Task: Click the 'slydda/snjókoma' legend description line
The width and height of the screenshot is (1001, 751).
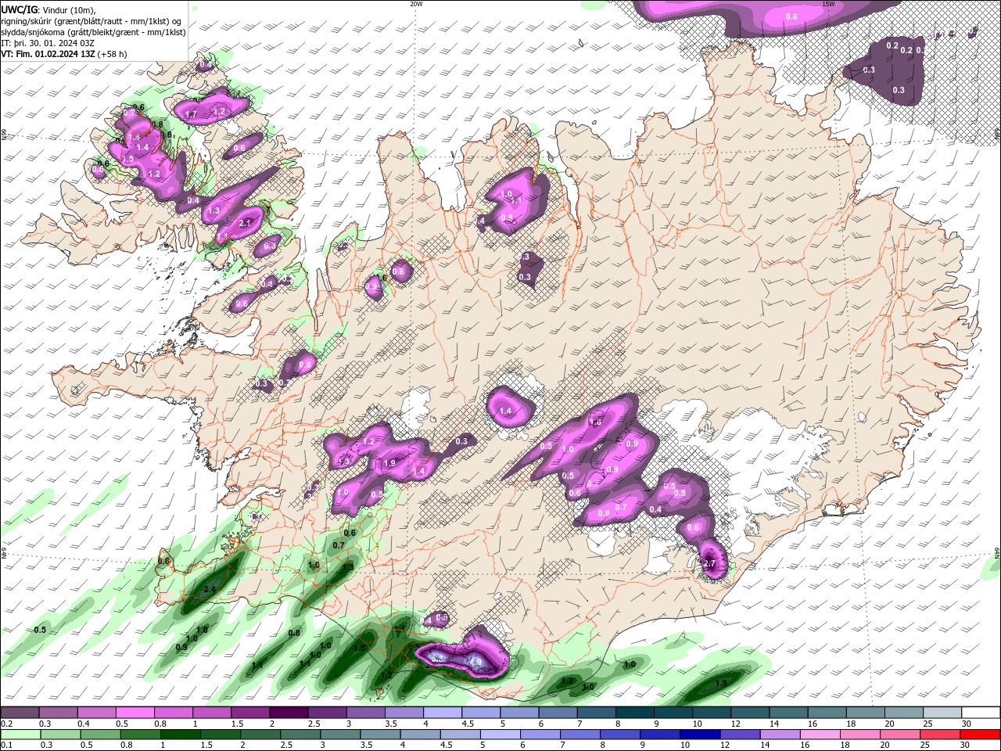Action: click(x=94, y=32)
